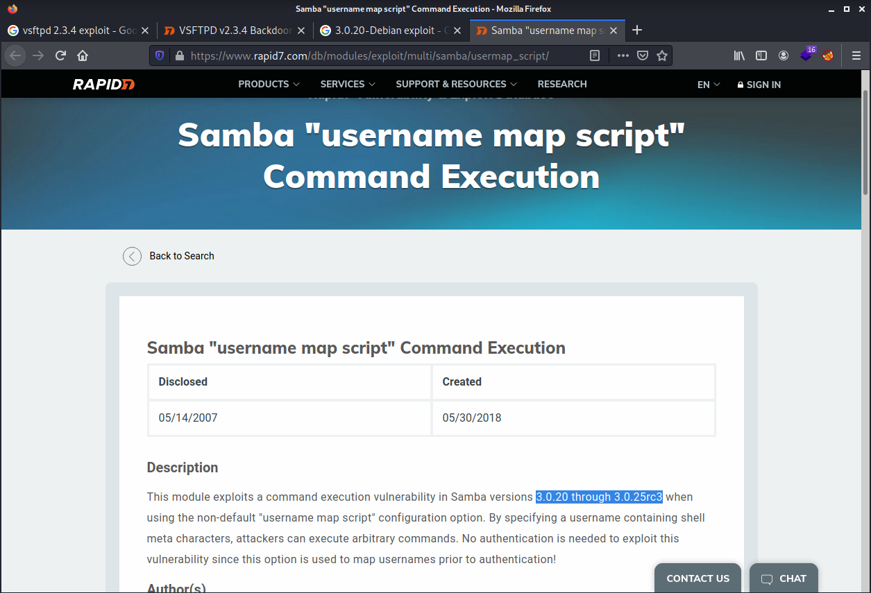The image size is (871, 593).
Task: Expand the Products menu
Action: [x=269, y=84]
